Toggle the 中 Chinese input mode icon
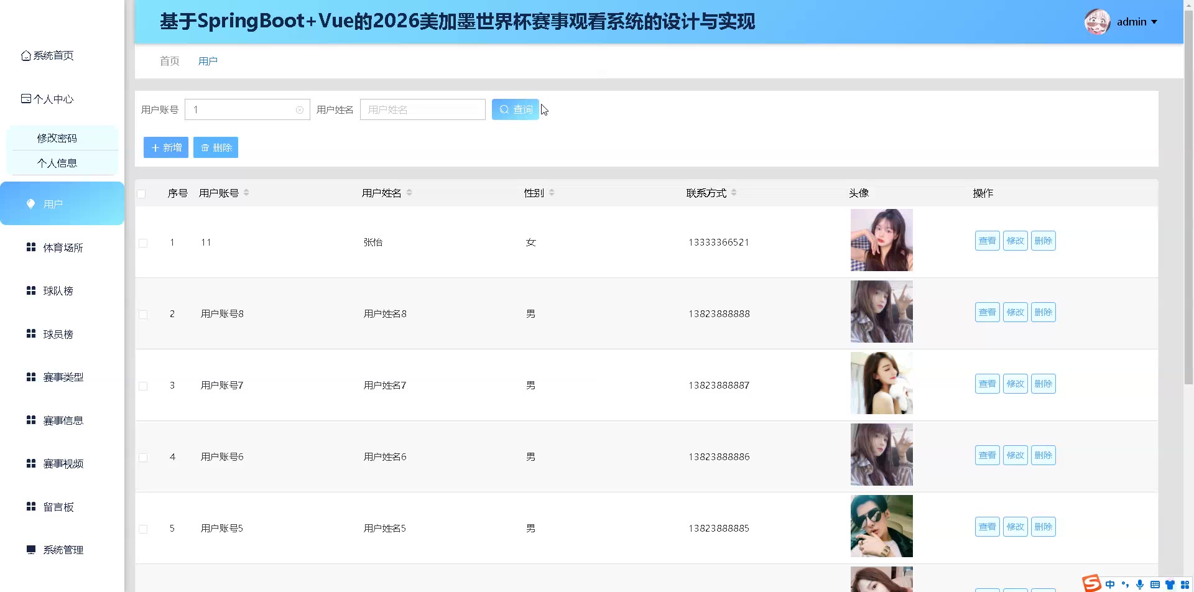The height and width of the screenshot is (592, 1194). point(1110,585)
